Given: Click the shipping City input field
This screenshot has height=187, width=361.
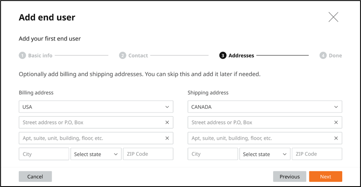Looking at the screenshot, I should (213, 154).
